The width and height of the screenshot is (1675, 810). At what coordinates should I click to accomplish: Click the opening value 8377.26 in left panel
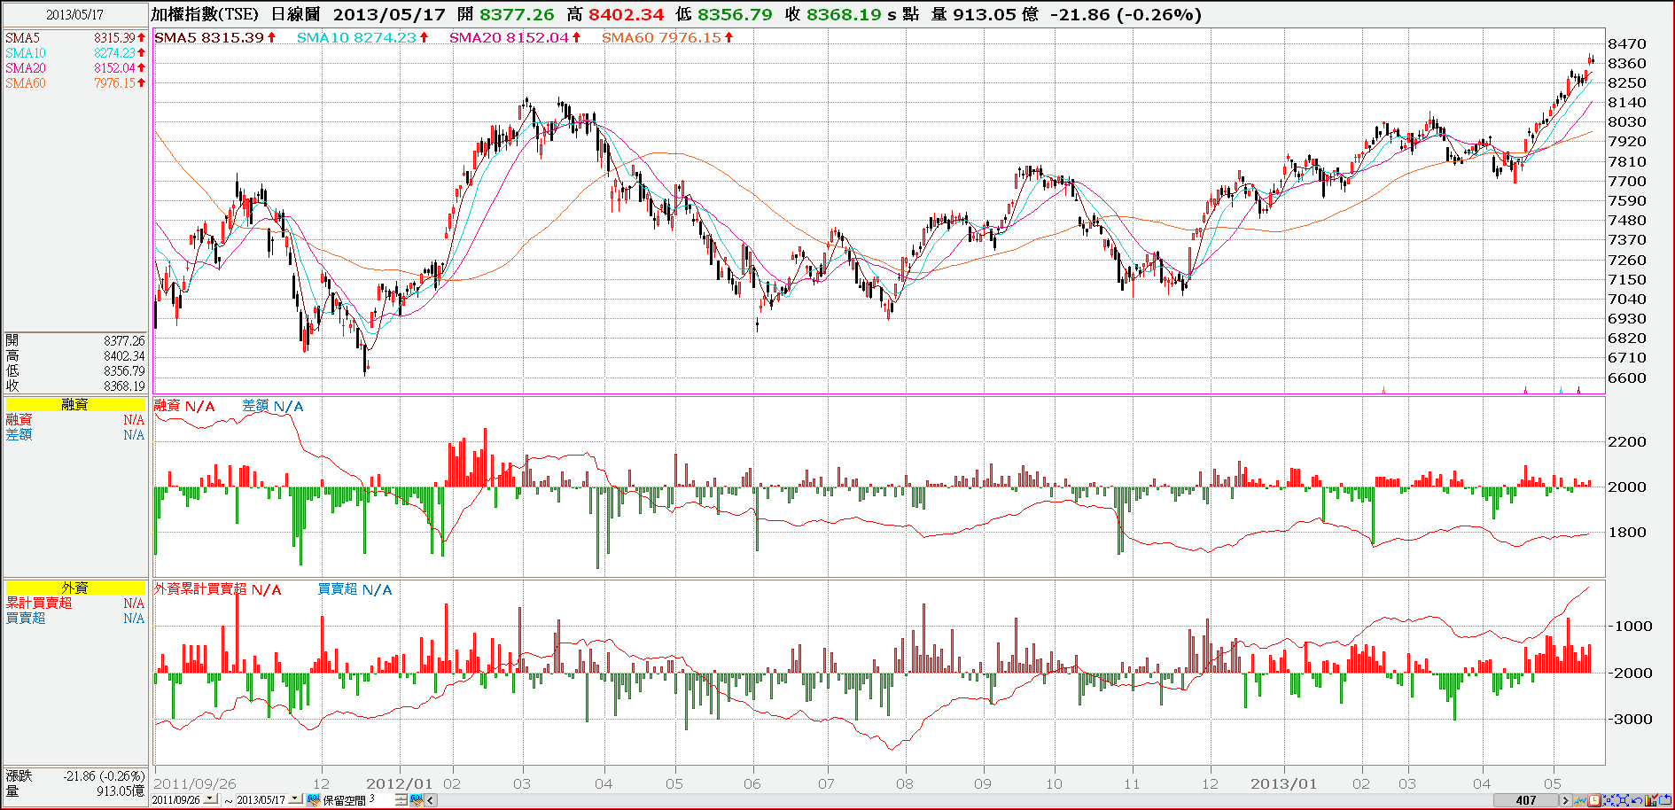[x=124, y=341]
